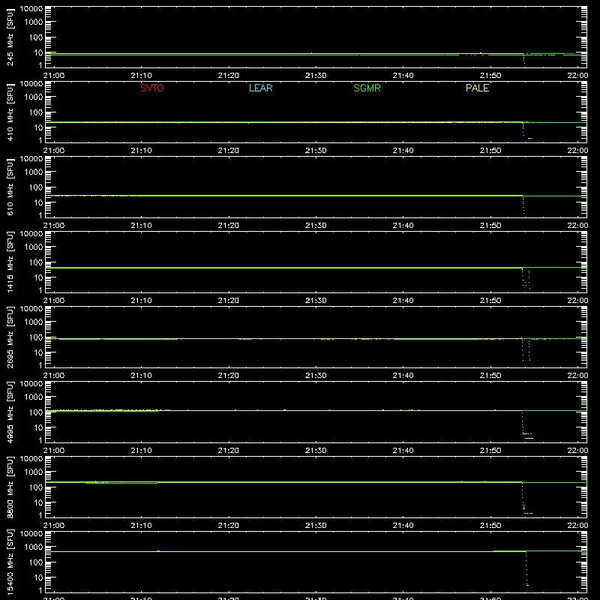The height and width of the screenshot is (600, 600).
Task: Click the 21:40 time label under 4995 MHz plot
Action: coord(403,451)
